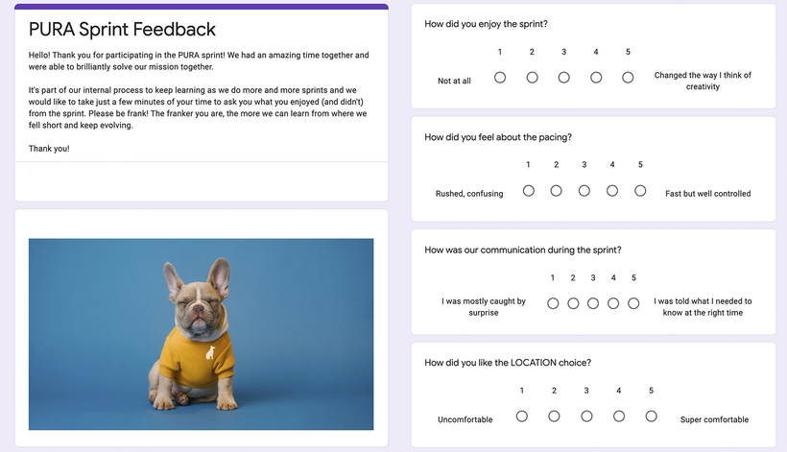The width and height of the screenshot is (787, 452).
Task: Choose pacing rating 5 Fast but well controlled
Action: pos(640,191)
